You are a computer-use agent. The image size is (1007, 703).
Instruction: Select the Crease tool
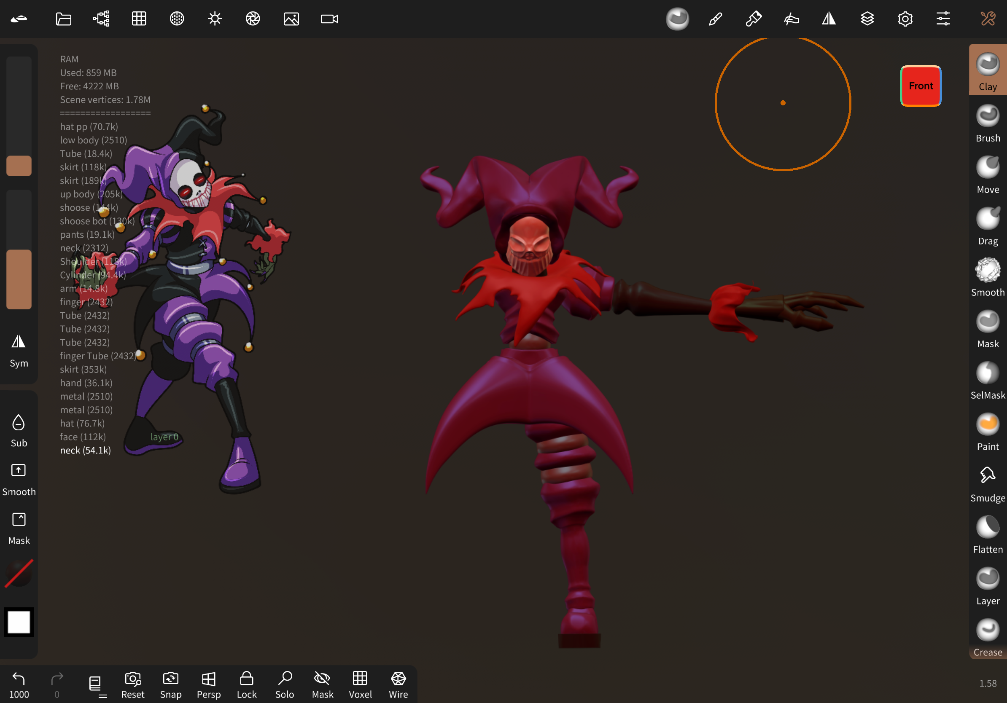pos(988,637)
